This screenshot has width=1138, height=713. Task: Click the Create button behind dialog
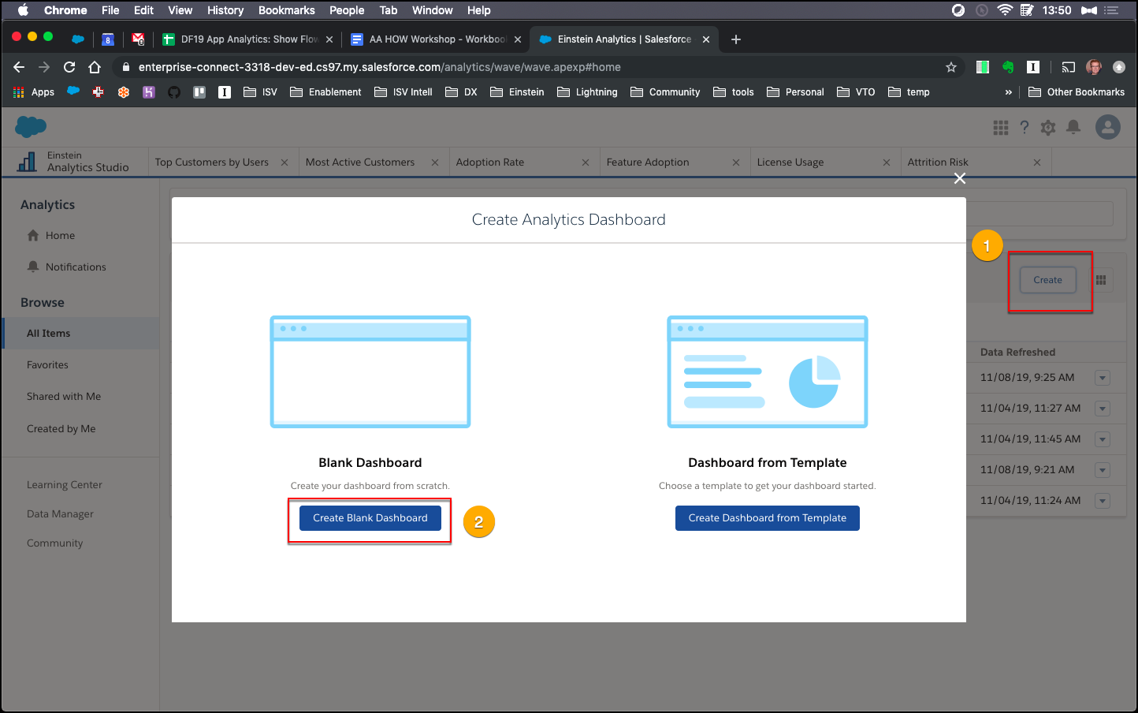pyautogui.click(x=1047, y=280)
